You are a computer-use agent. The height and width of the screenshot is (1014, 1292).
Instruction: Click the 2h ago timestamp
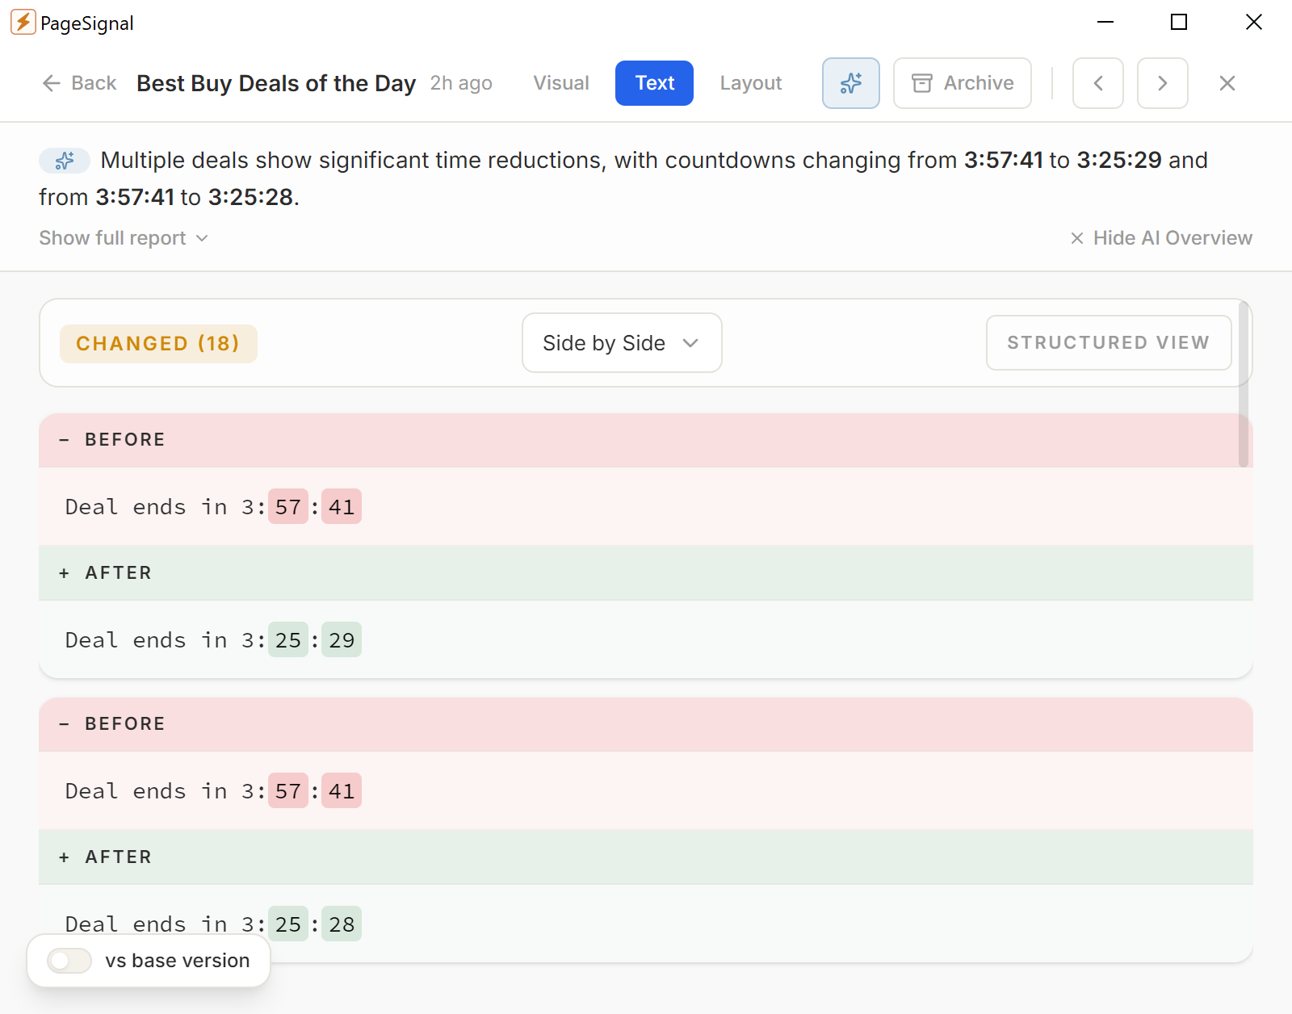pyautogui.click(x=461, y=83)
